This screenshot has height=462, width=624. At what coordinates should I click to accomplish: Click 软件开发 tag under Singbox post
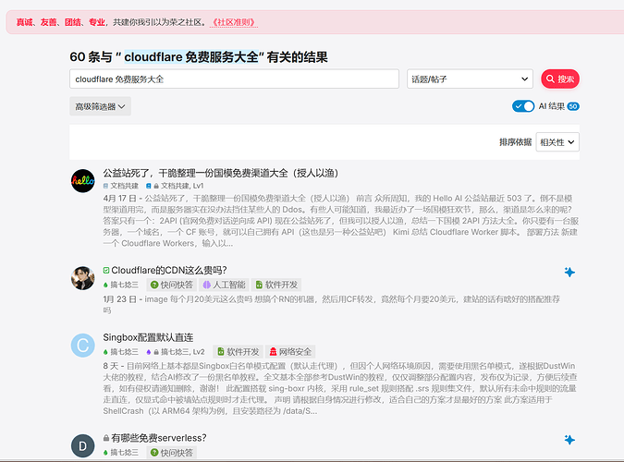238,352
